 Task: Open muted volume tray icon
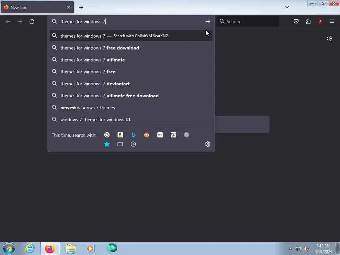(x=306, y=249)
